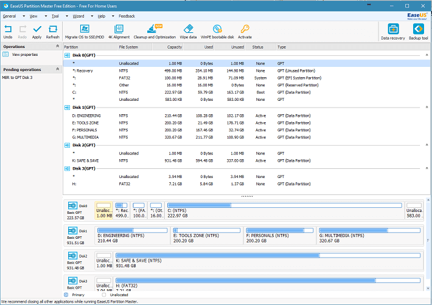Sort by the Partition column header

91,47
